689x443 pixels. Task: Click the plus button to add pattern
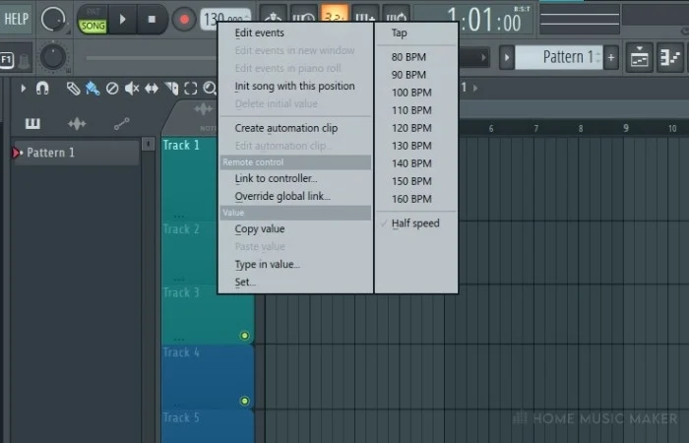(x=611, y=57)
